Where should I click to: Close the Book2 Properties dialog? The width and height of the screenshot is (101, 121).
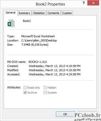[93, 3]
